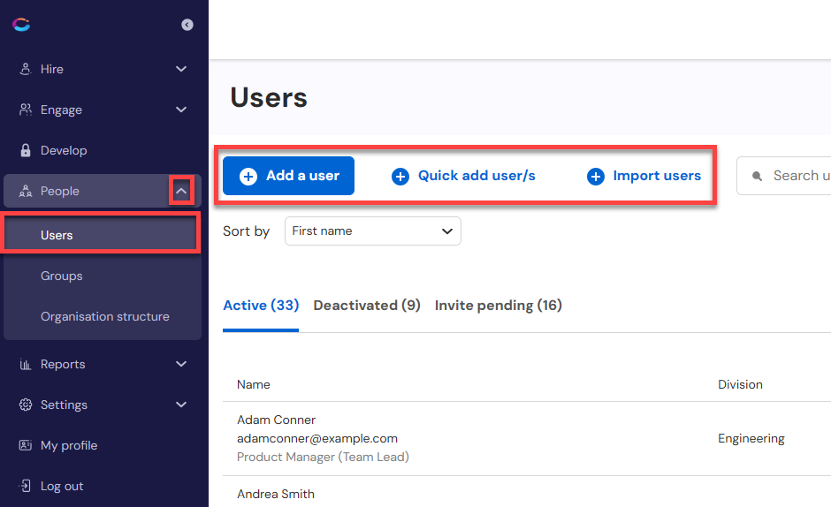Click the Engage people icon
This screenshot has height=507, width=831.
[x=25, y=110]
